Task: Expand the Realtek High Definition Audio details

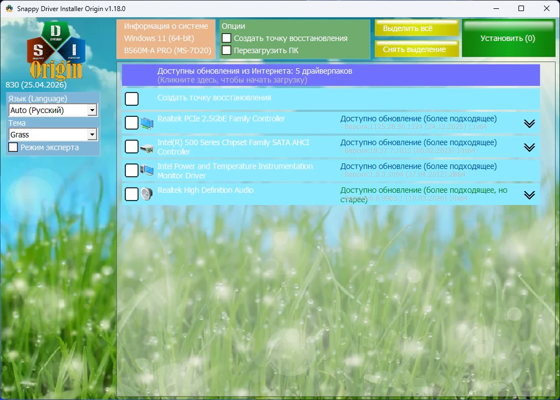Action: (530, 195)
